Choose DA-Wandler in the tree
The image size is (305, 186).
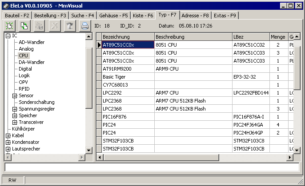tap(32, 62)
